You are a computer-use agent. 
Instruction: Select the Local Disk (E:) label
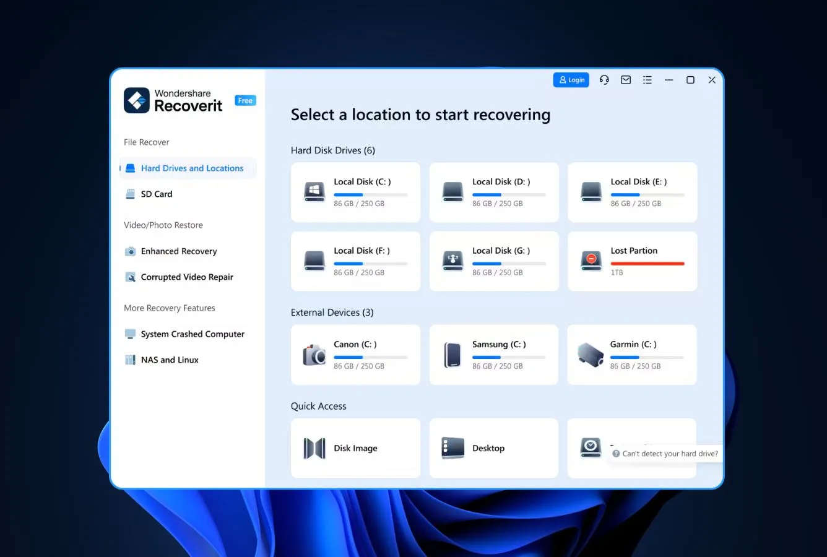pos(639,182)
